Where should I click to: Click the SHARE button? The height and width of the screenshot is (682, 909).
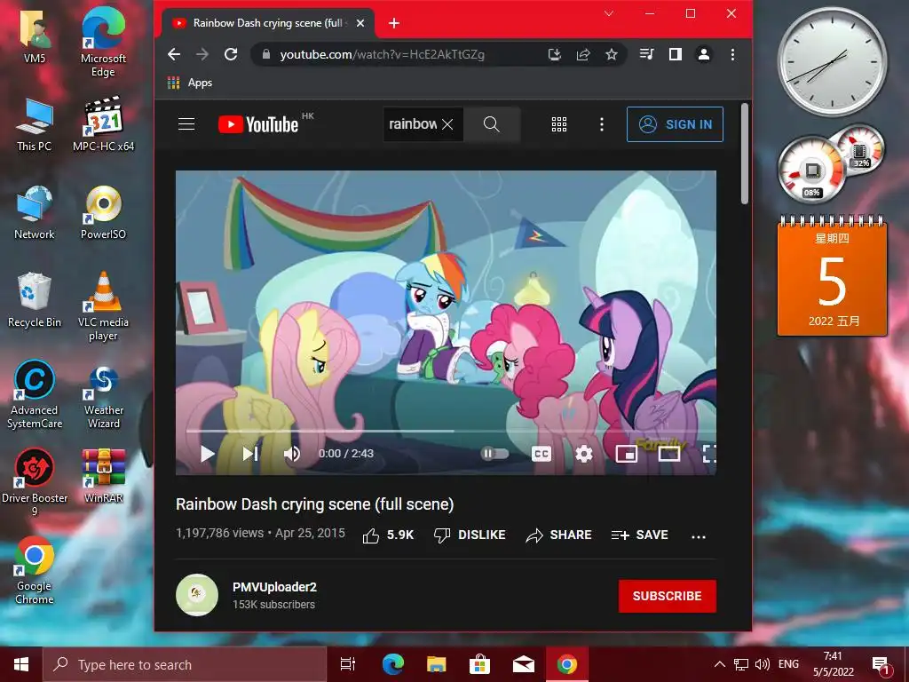[558, 535]
